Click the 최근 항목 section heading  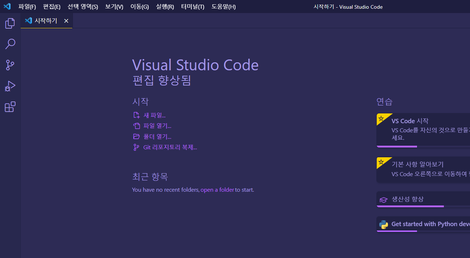click(x=150, y=177)
